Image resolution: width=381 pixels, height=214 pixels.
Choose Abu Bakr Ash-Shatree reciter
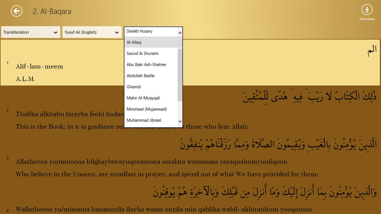click(151, 64)
